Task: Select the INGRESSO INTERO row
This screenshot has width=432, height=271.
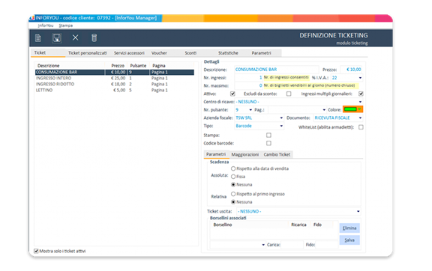Action: coord(115,78)
